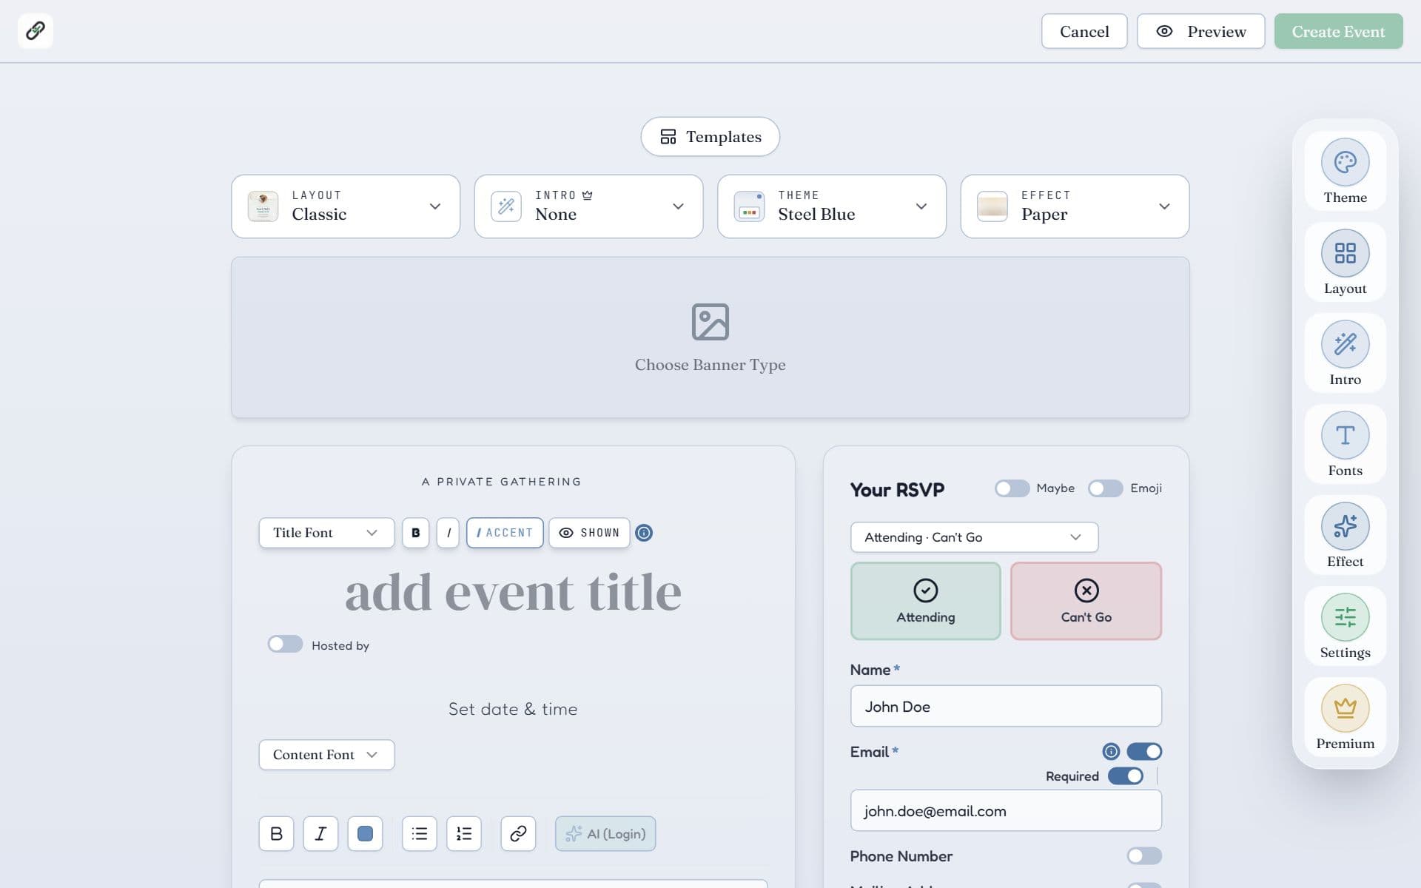Image resolution: width=1421 pixels, height=888 pixels.
Task: Toggle italic in content editor toolbar
Action: [320, 834]
